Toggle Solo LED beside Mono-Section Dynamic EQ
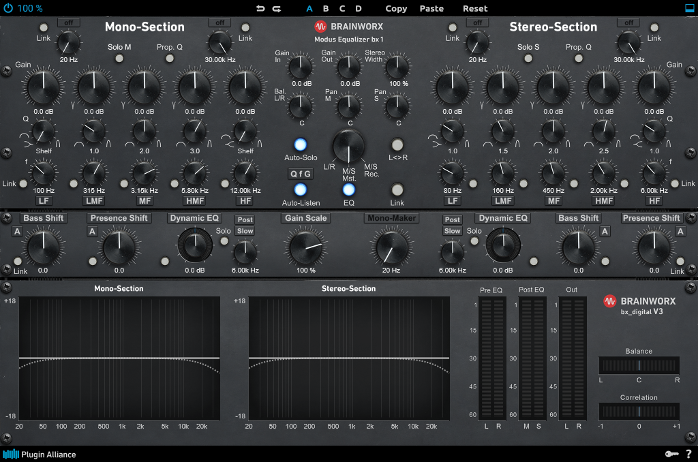The height and width of the screenshot is (462, 698). click(x=224, y=241)
